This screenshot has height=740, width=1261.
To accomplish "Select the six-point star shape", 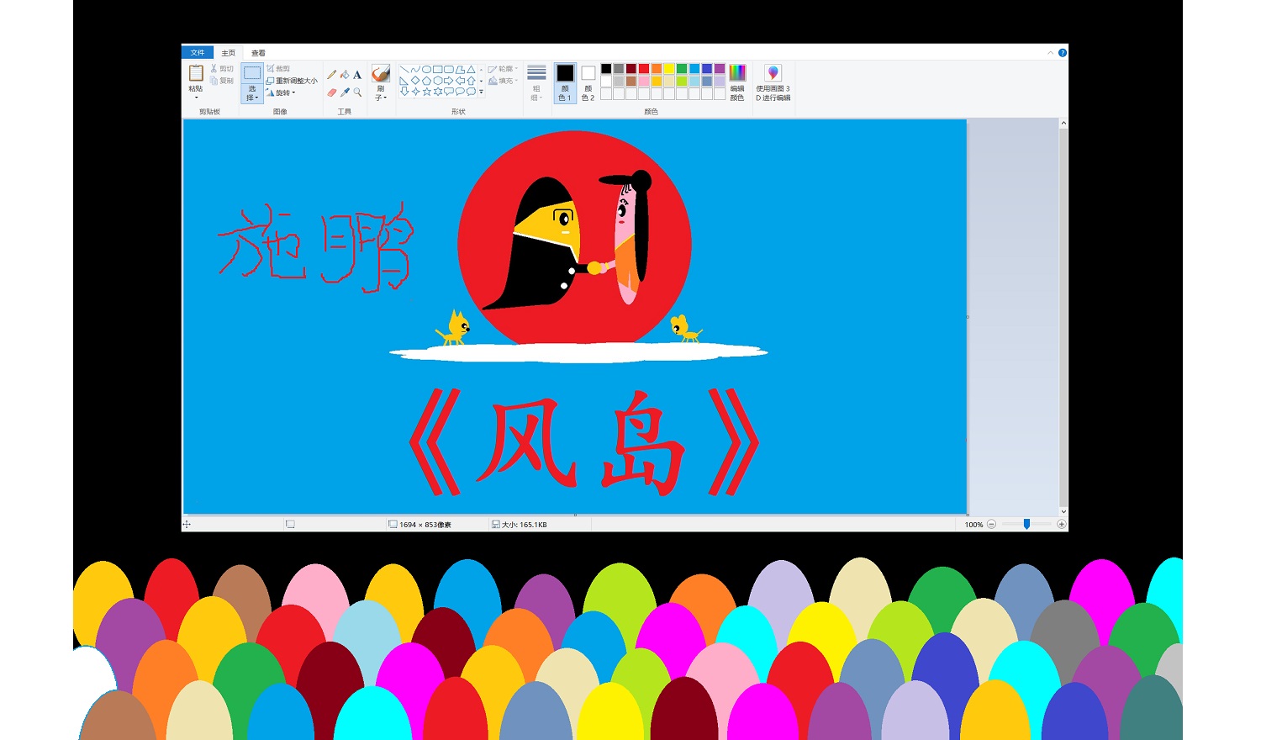I will click(437, 92).
